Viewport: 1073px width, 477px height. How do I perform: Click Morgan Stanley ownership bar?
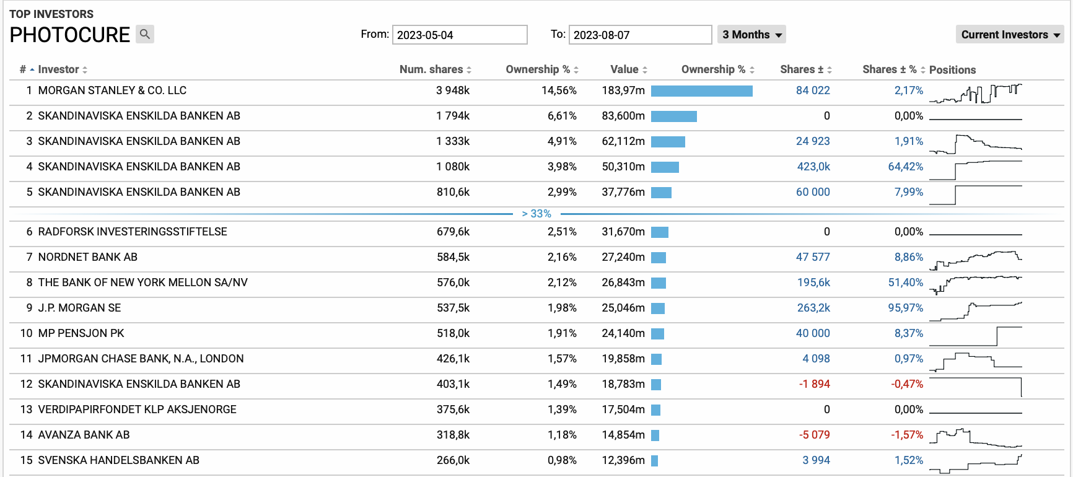pyautogui.click(x=702, y=91)
